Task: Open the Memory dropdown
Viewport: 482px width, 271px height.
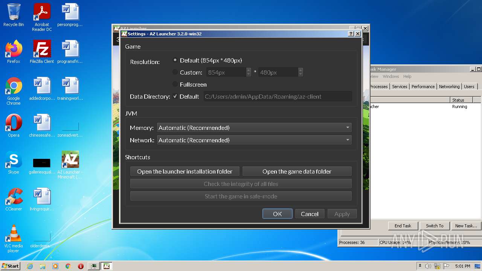Action: point(254,128)
